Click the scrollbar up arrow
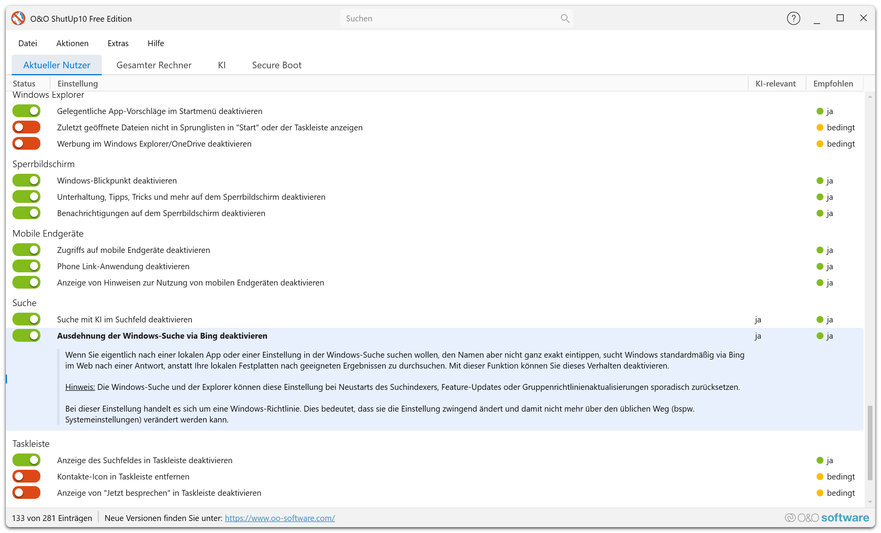The width and height of the screenshot is (881, 533). point(870,97)
